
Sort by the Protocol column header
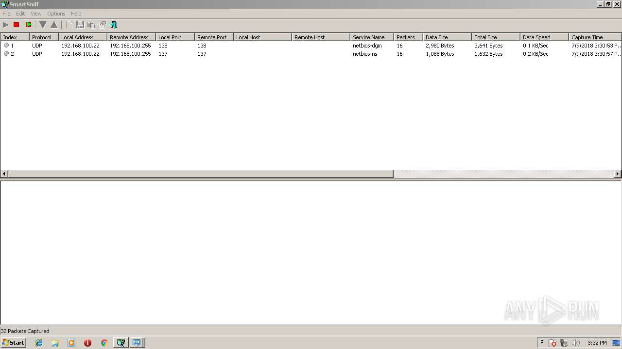coord(44,37)
